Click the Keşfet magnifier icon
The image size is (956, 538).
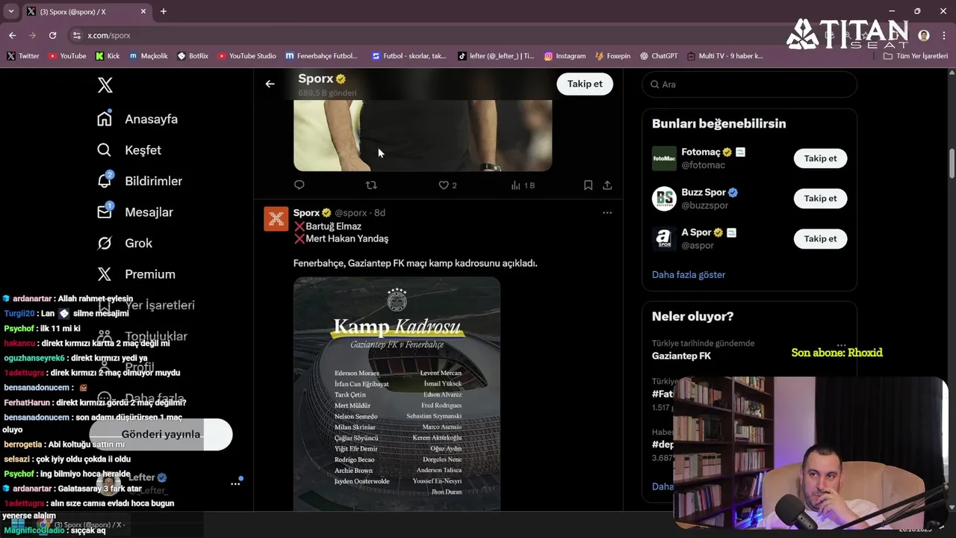(105, 150)
